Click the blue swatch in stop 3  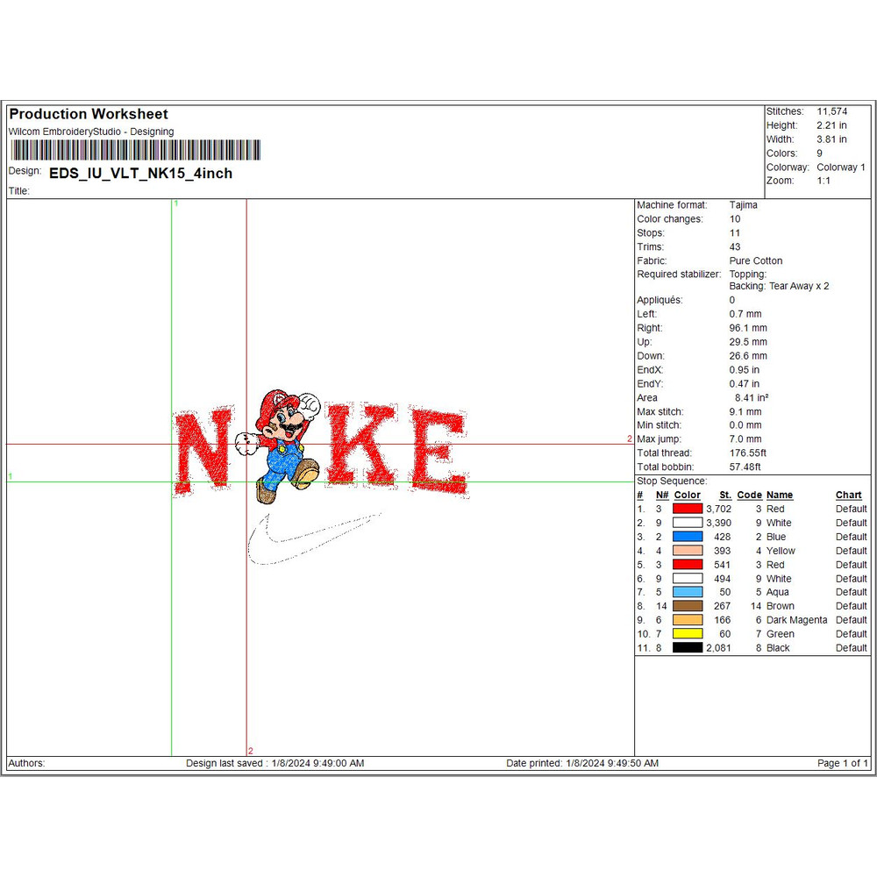687,537
